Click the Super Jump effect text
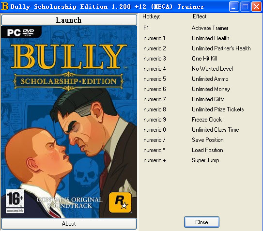This screenshot has width=263, height=231. pos(205,160)
